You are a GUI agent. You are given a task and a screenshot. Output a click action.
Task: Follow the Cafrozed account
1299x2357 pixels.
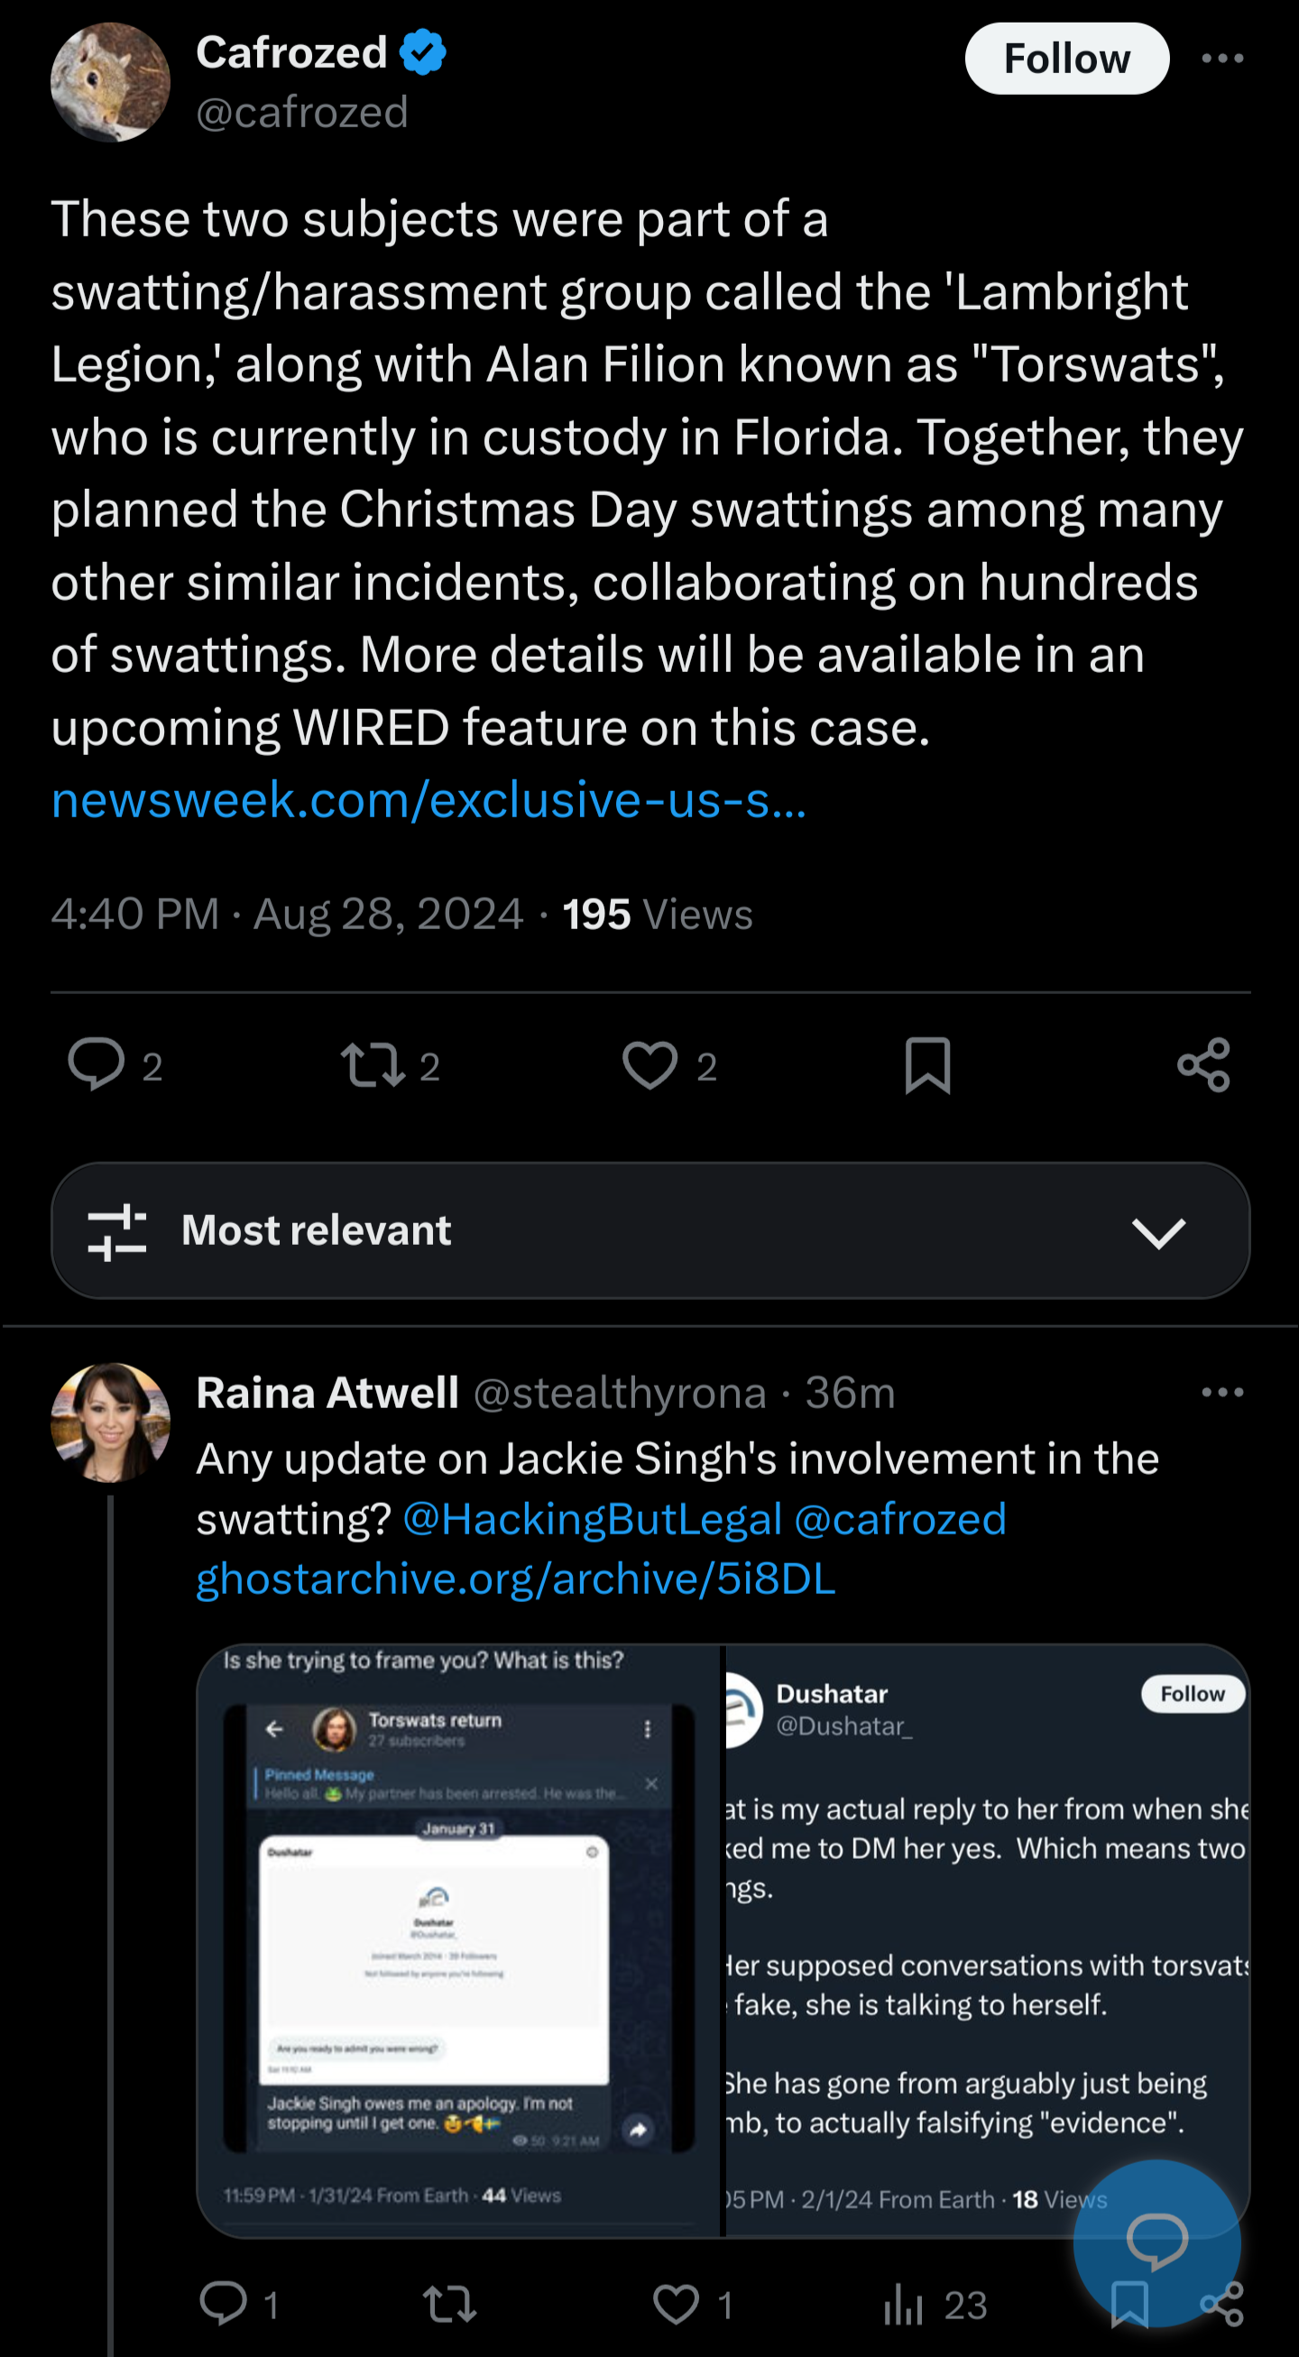[x=1066, y=59]
